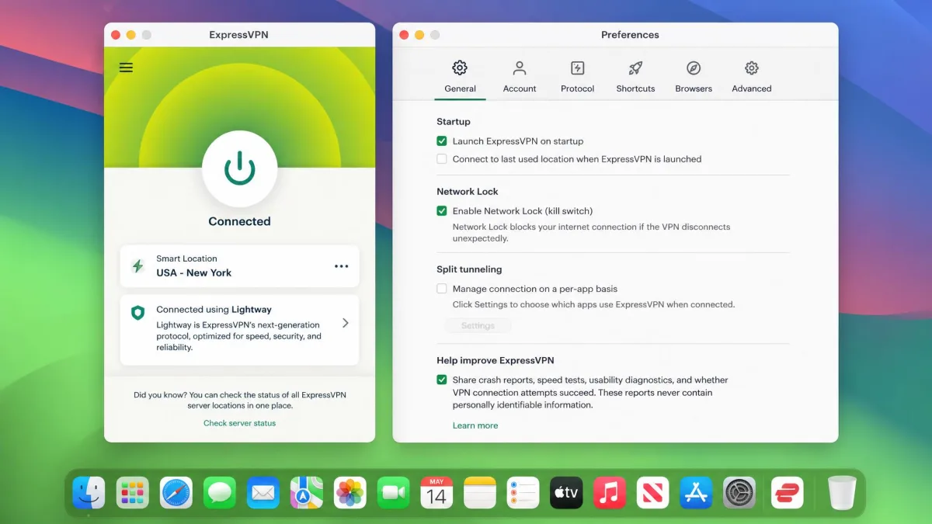The height and width of the screenshot is (524, 932).
Task: Click the Account person icon
Action: coord(520,68)
